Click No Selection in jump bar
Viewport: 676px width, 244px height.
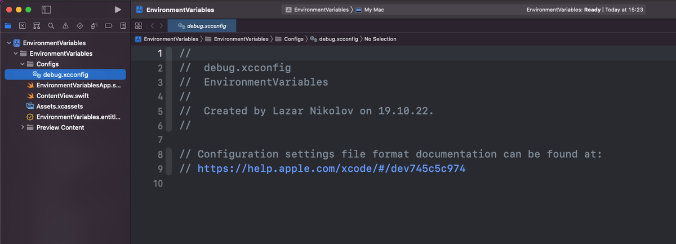pos(380,39)
